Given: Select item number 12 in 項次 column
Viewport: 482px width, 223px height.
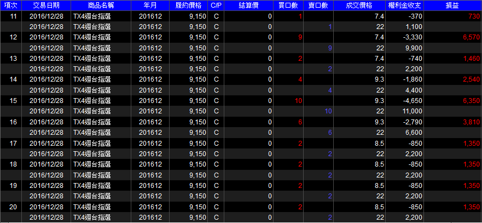Looking at the screenshot, I should point(13,37).
